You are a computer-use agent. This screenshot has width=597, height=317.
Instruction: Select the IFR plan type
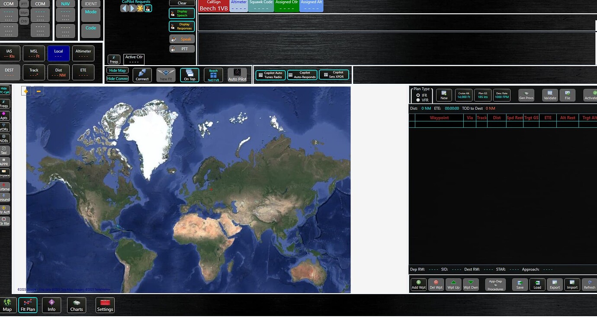point(419,96)
